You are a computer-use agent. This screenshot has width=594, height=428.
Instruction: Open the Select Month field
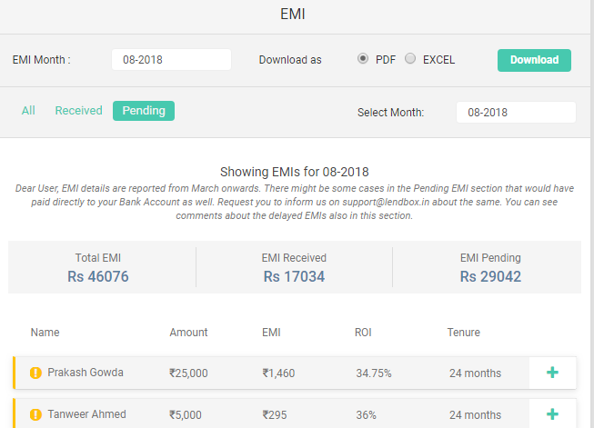point(516,113)
